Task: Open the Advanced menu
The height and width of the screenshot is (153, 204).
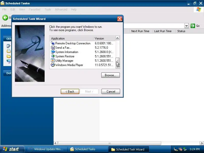Action: tap(61, 9)
